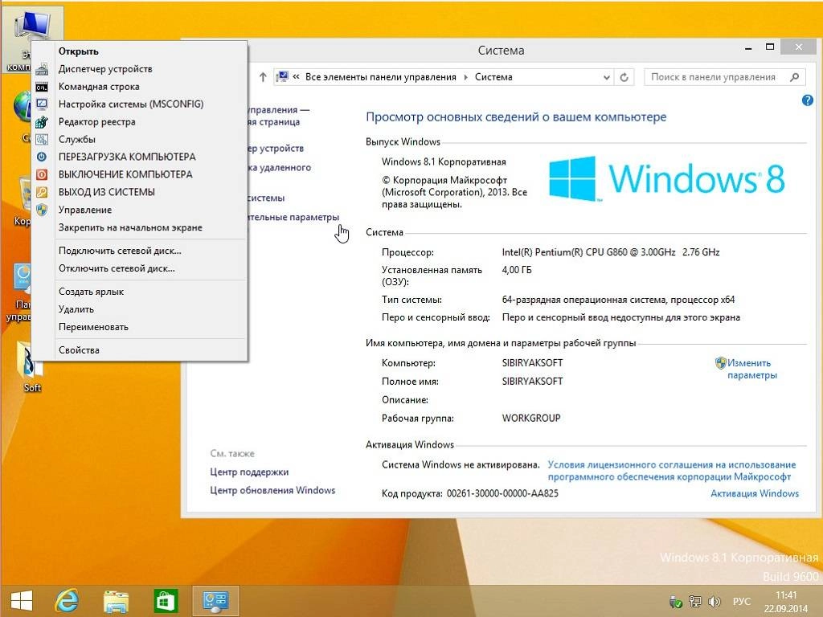Choose ВЫХОД ИЗ СИСТЕМЫ
This screenshot has width=823, height=617.
point(106,192)
